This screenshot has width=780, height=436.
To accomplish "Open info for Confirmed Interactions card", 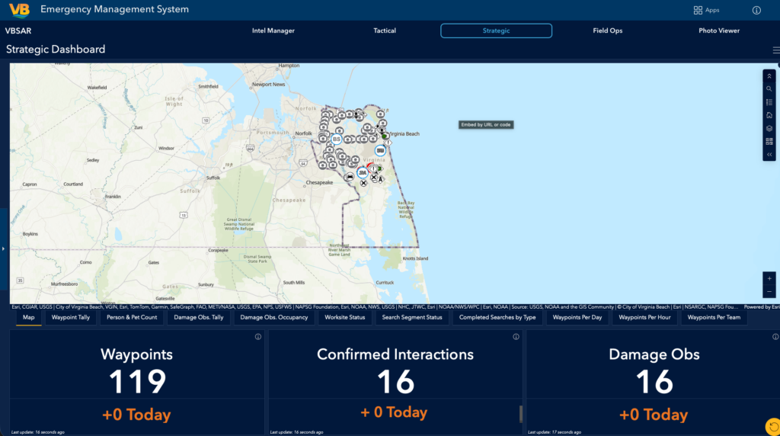I will click(x=516, y=337).
